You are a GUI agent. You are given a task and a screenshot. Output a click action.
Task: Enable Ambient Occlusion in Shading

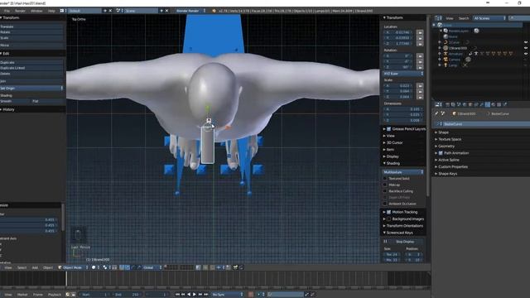384,204
